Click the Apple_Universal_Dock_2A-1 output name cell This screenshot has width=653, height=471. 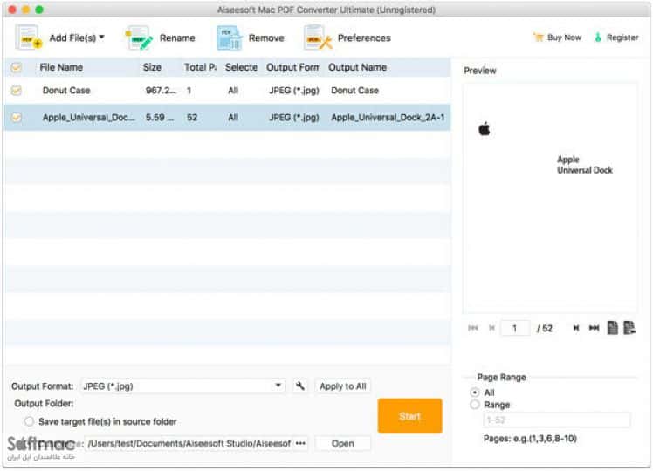388,118
